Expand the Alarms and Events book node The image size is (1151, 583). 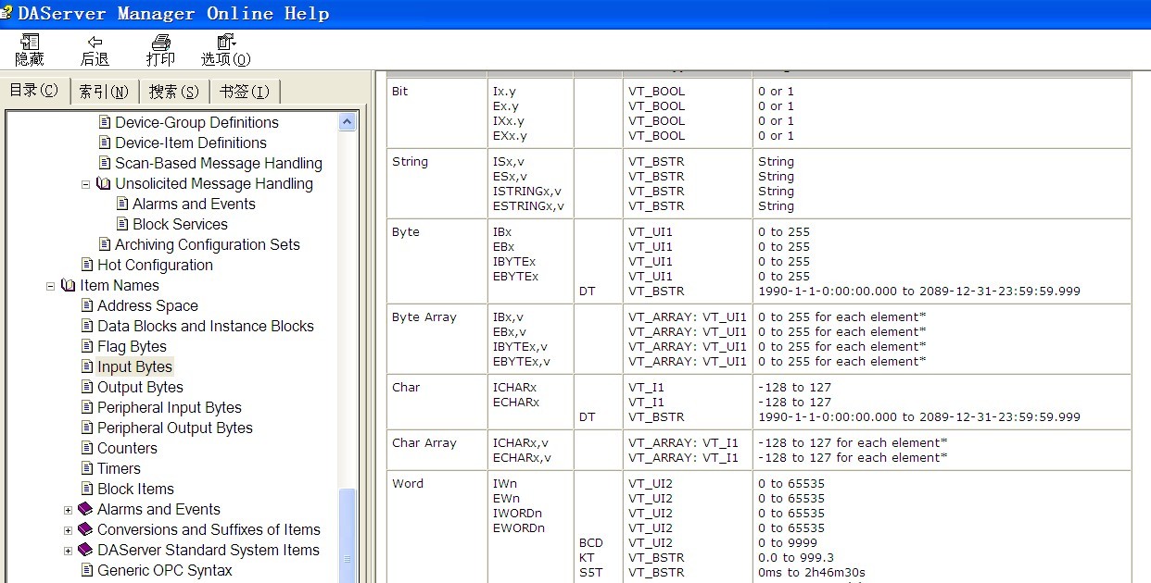point(68,510)
